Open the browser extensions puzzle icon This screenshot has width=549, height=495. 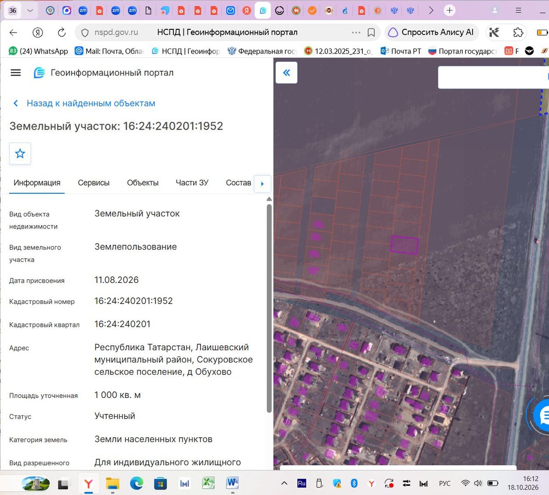[x=518, y=32]
